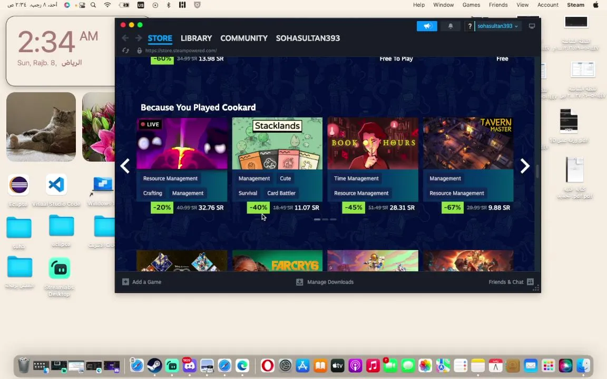Click the Manage Downloads icon

(299, 282)
